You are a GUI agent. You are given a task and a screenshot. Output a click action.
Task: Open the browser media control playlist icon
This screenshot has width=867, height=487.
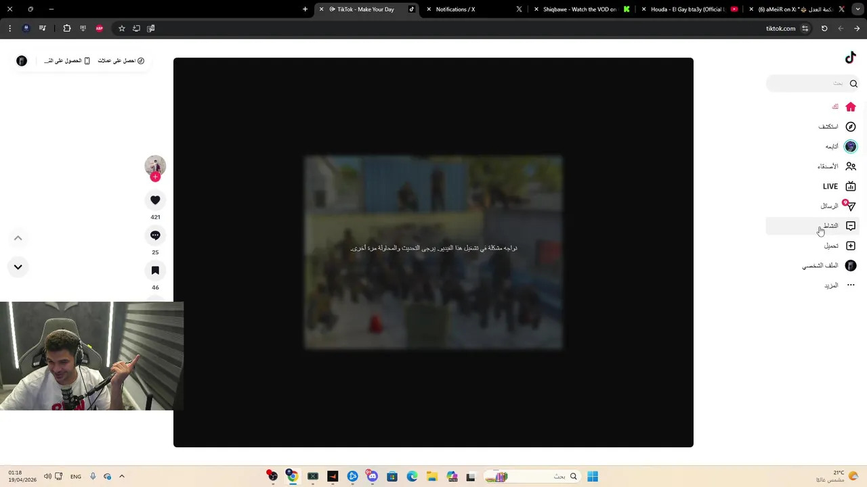point(43,28)
